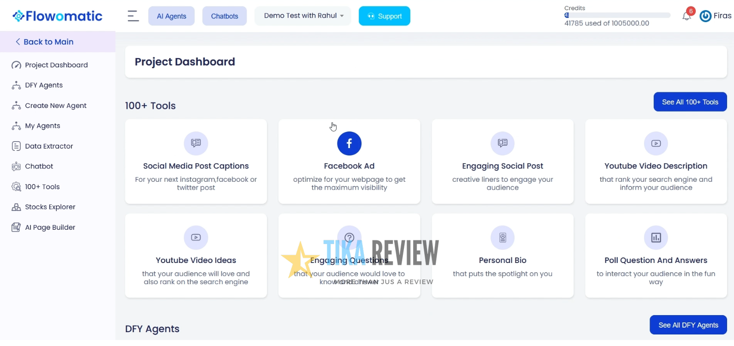Click See All 100+ Tools button
Image resolution: width=734 pixels, height=346 pixels.
click(x=690, y=102)
